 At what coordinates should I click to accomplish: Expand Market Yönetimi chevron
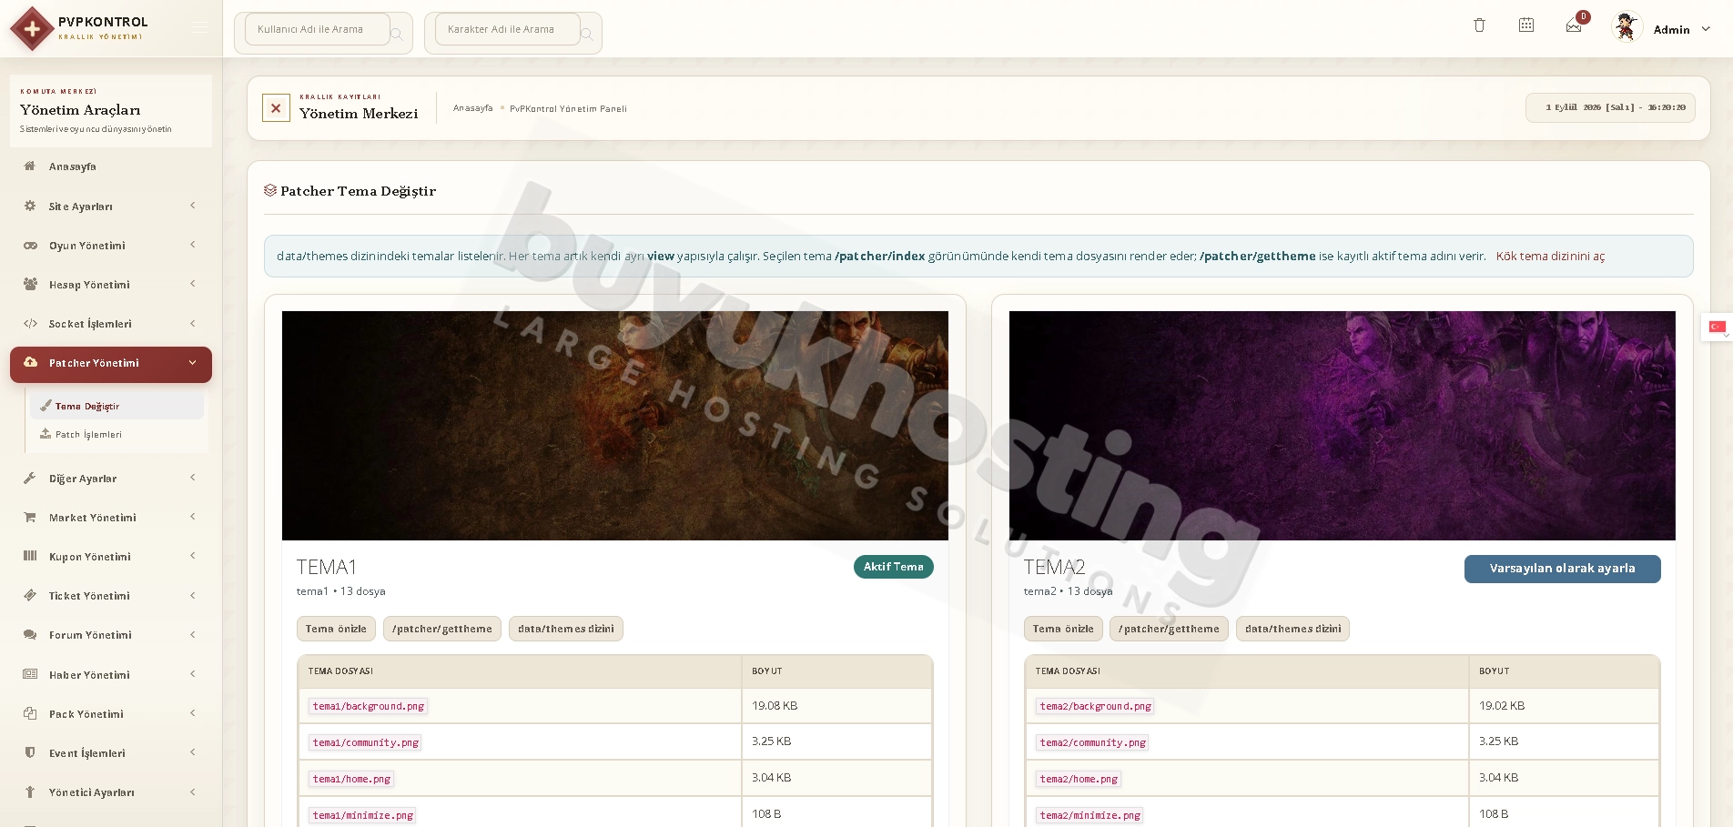pyautogui.click(x=193, y=517)
